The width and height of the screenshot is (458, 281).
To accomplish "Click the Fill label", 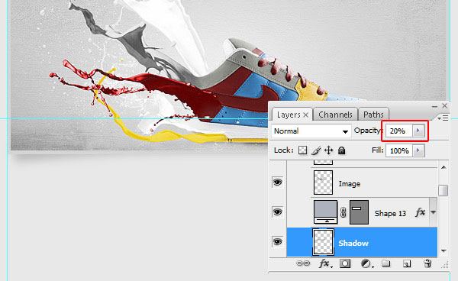I will (x=377, y=150).
